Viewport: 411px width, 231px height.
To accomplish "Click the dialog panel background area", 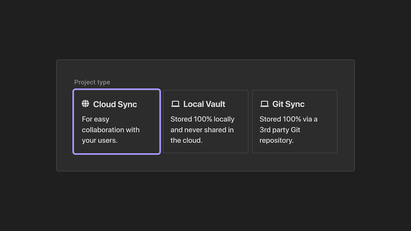I will (205, 164).
